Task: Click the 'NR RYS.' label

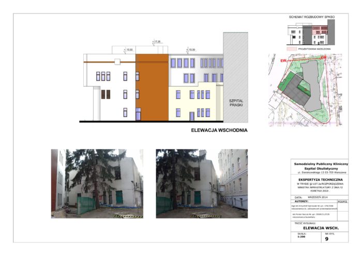Action: click(330, 234)
